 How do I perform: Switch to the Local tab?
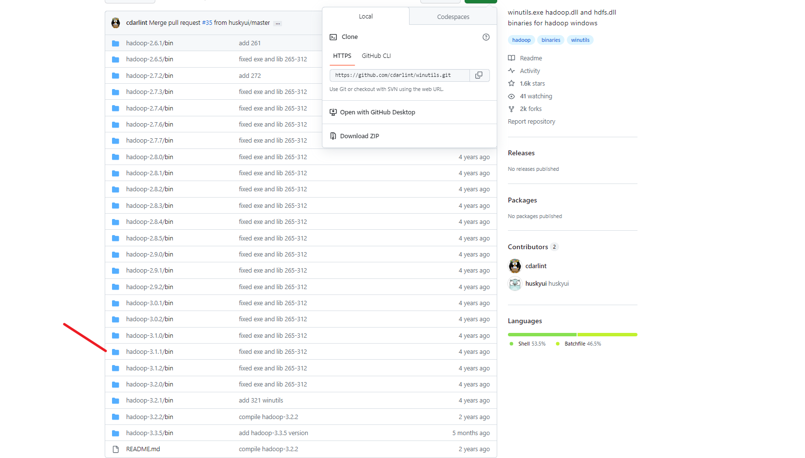(366, 17)
